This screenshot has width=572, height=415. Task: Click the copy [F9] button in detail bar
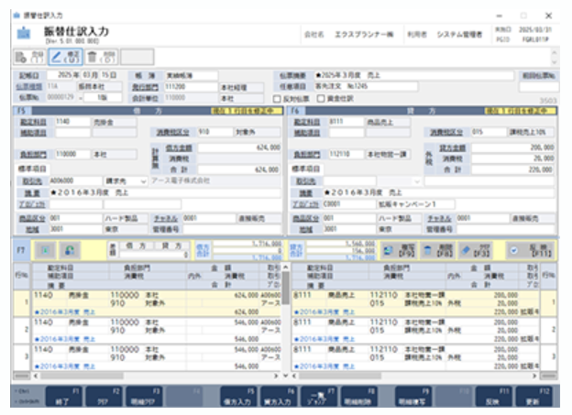pyautogui.click(x=399, y=250)
